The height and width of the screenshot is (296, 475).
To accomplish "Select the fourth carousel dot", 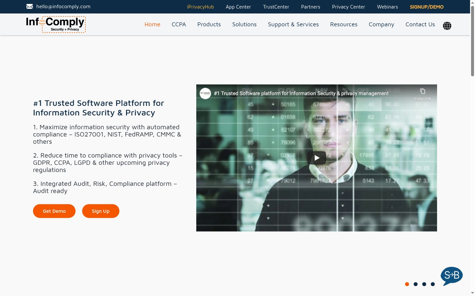I will pyautogui.click(x=433, y=284).
